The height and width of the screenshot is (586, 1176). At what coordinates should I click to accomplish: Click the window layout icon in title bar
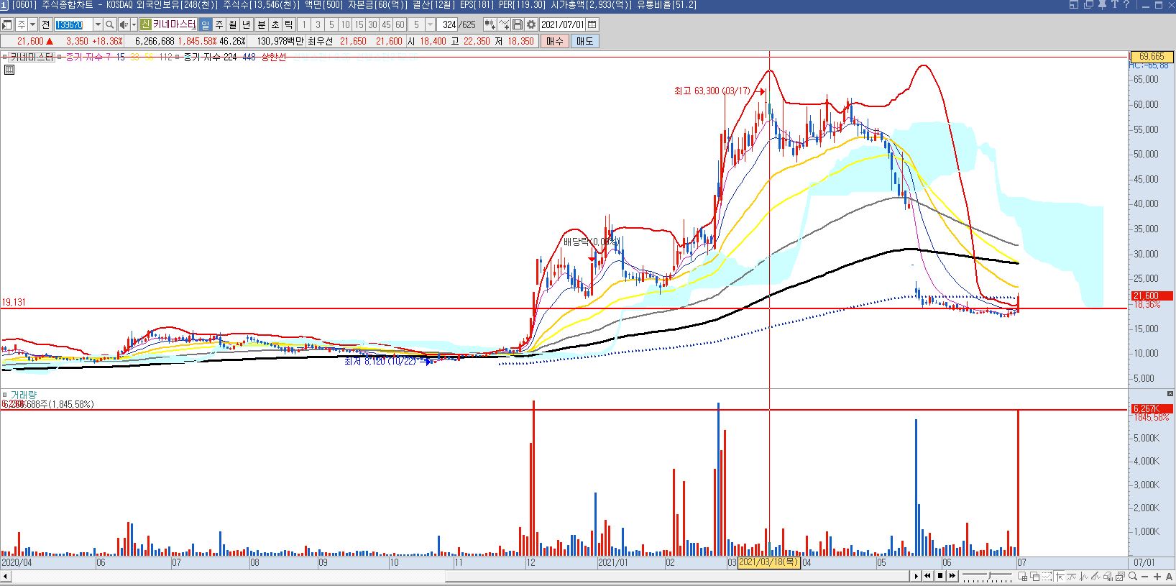pyautogui.click(x=1074, y=5)
